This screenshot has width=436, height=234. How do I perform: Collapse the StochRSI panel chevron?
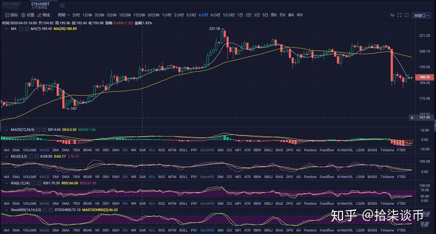(7, 210)
